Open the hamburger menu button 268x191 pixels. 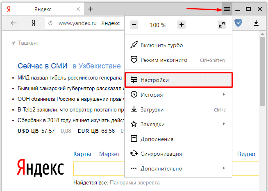pyautogui.click(x=227, y=9)
